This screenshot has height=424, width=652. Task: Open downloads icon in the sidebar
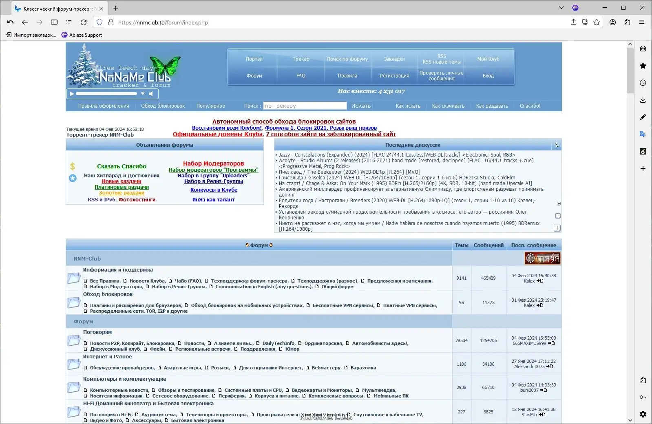[x=643, y=100]
